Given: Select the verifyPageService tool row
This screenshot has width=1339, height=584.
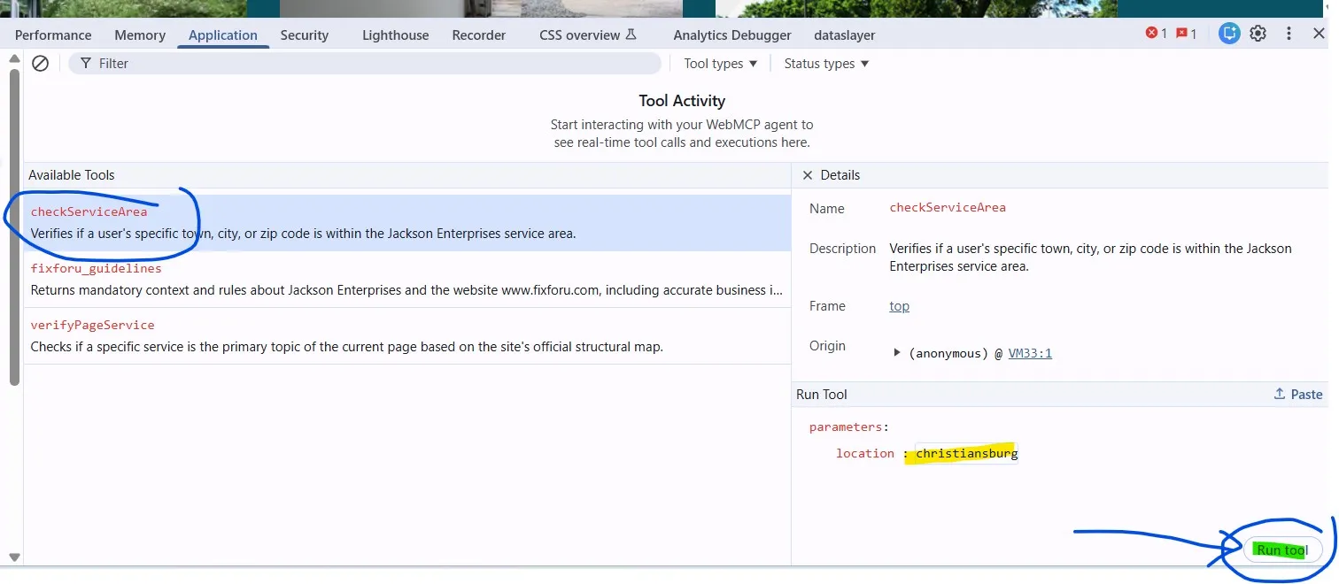Looking at the screenshot, I should [407, 336].
